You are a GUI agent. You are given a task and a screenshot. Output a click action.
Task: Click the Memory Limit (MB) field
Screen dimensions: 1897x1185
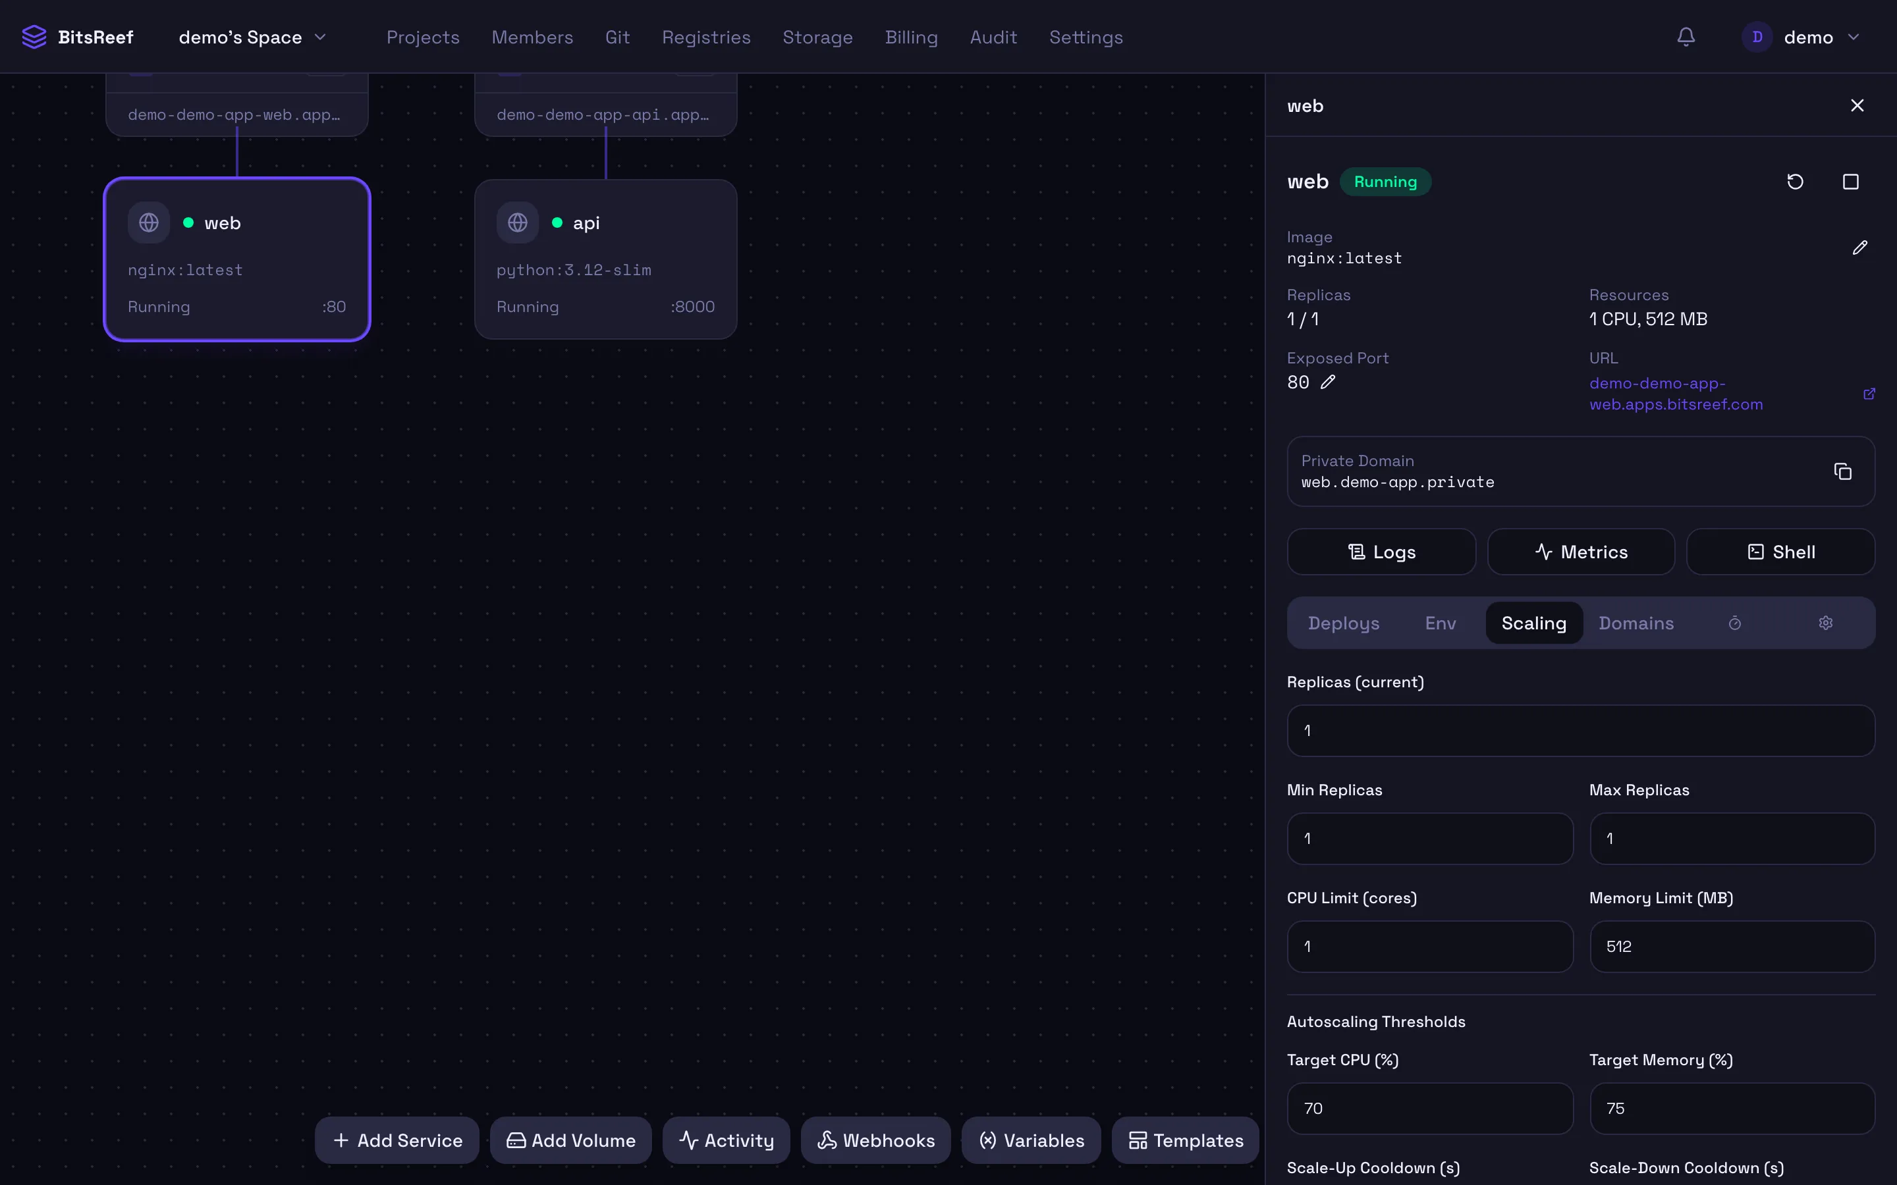(x=1732, y=947)
